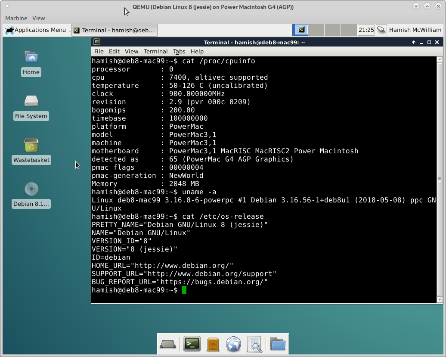Open the terminal Tabs menu
This screenshot has height=357, width=446.
[179, 52]
